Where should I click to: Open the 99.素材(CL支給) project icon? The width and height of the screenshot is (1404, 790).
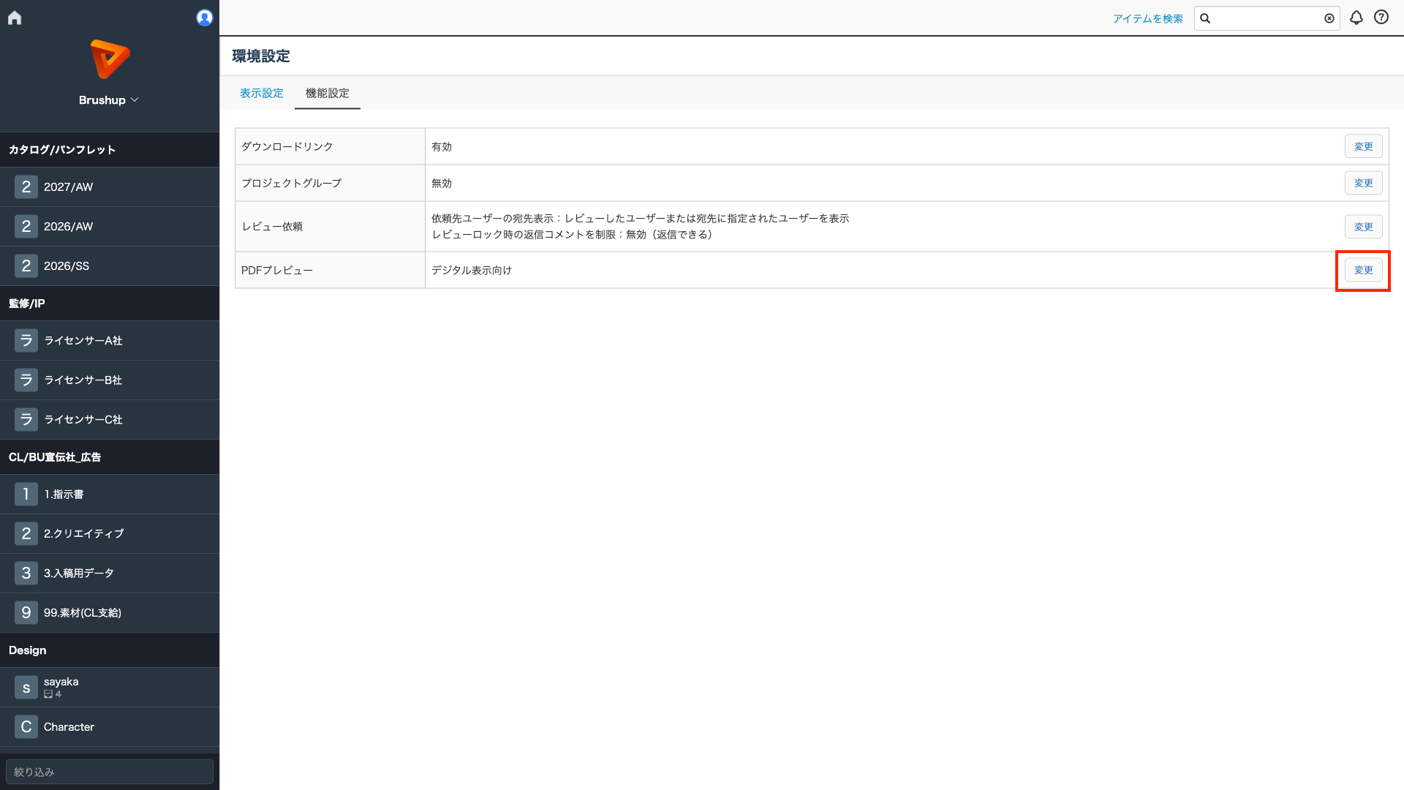[x=26, y=612]
